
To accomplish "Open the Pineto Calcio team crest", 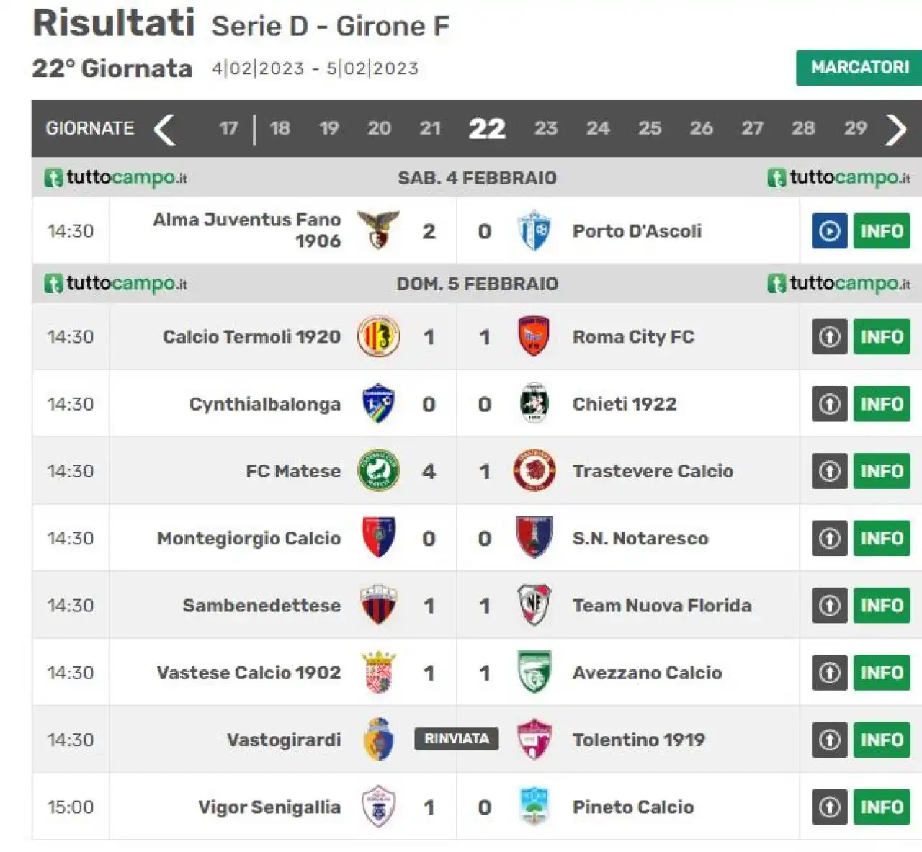I will coord(534,807).
